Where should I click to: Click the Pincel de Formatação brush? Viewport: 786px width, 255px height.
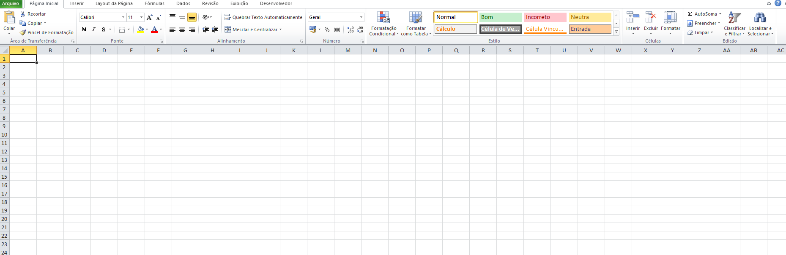click(x=23, y=32)
